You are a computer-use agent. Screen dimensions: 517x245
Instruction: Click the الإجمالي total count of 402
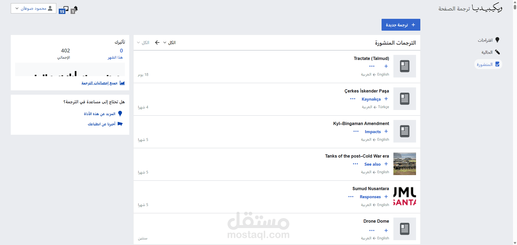click(x=64, y=54)
